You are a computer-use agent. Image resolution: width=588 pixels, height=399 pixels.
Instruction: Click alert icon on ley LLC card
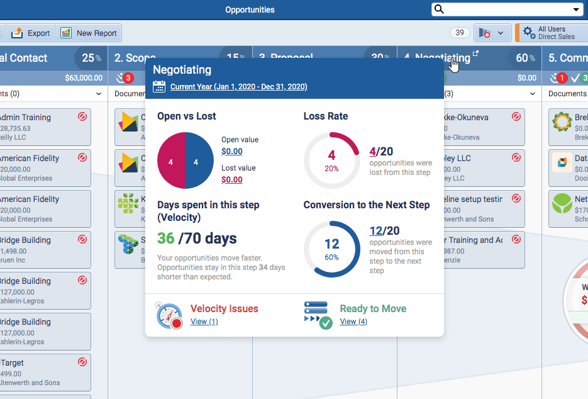516,157
